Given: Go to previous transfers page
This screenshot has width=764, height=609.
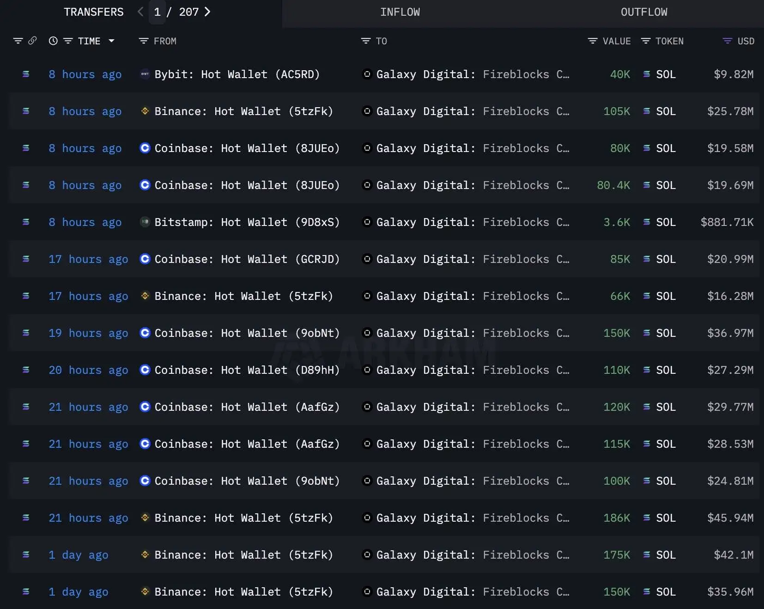Looking at the screenshot, I should [140, 12].
